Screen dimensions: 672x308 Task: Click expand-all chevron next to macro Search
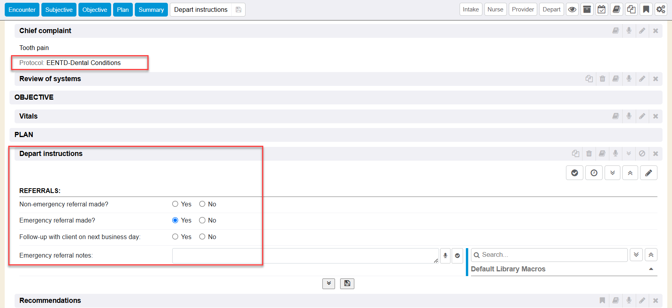coord(636,255)
